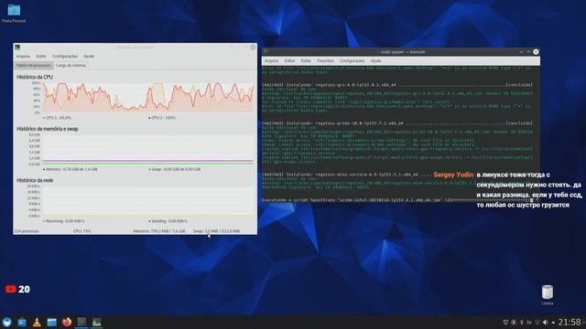
Task: Click the CPU 2 100% legend label
Action: coord(162,118)
